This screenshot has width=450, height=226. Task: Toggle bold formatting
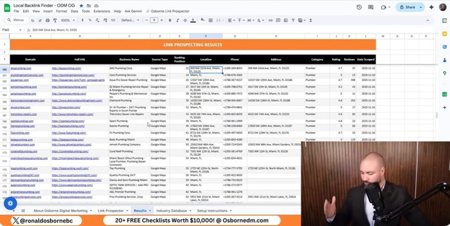[x=170, y=20]
